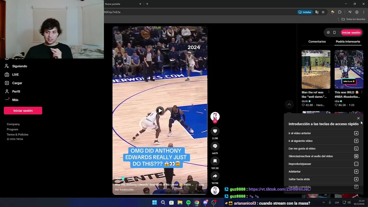Click the right-arrow key icon for Adelantar
The height and width of the screenshot is (207, 368).
tap(356, 172)
